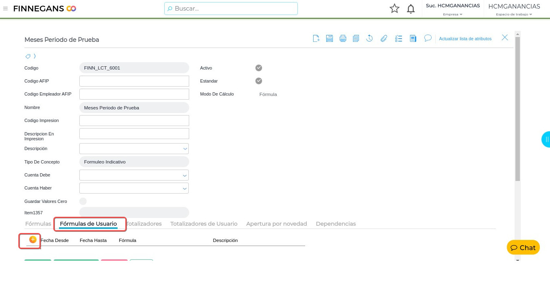550x281 pixels.
Task: Open the comments speech bubble icon
Action: 428,38
